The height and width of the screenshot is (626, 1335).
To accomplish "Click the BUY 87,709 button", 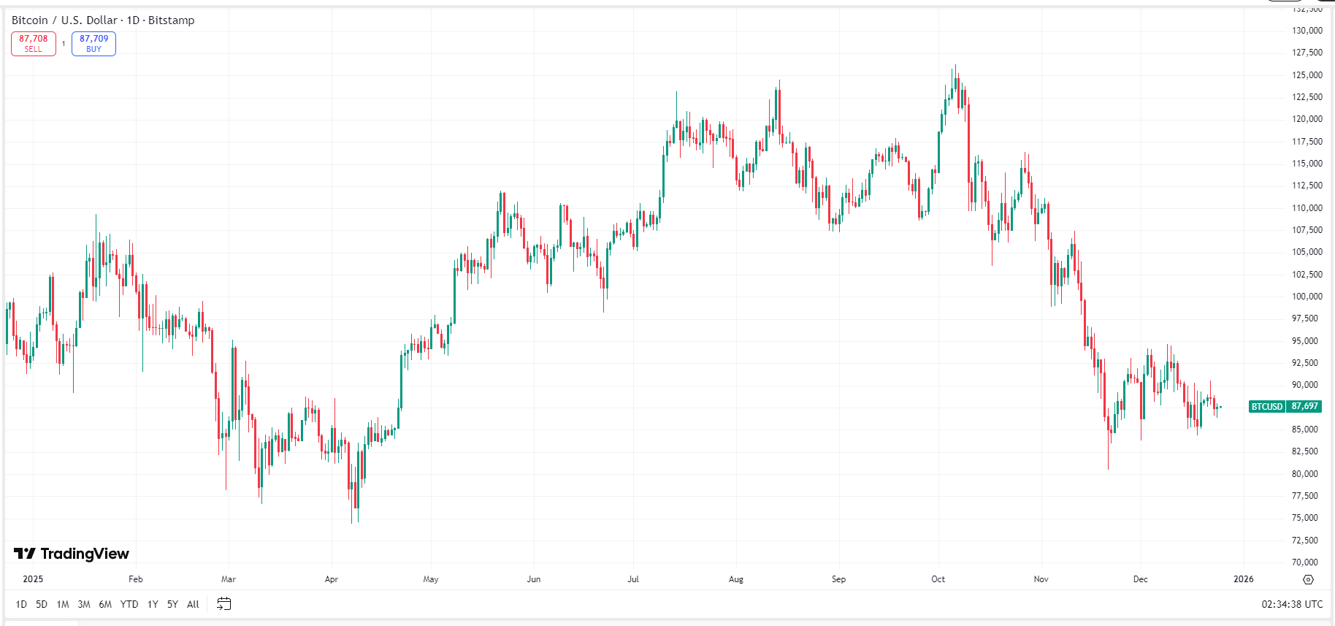I will point(93,43).
